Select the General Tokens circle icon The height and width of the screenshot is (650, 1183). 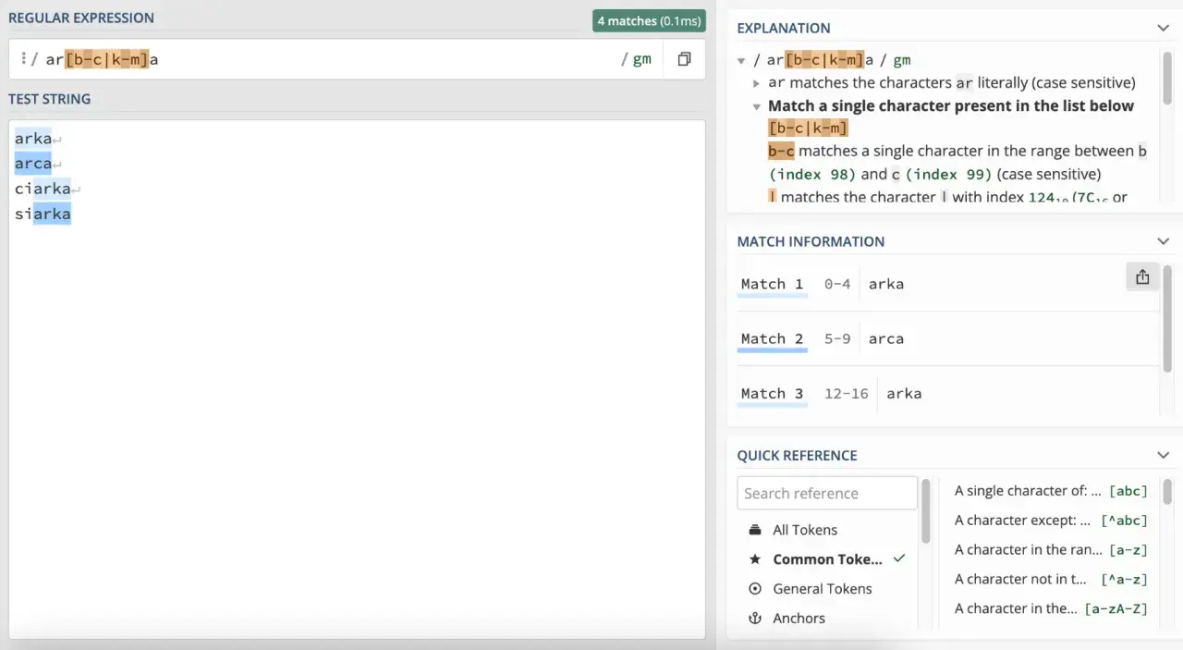755,589
